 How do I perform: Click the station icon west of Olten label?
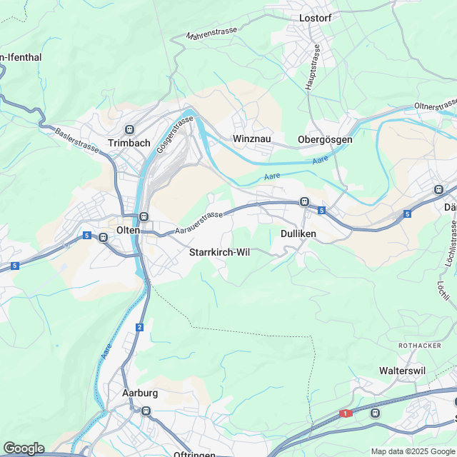coord(103,237)
